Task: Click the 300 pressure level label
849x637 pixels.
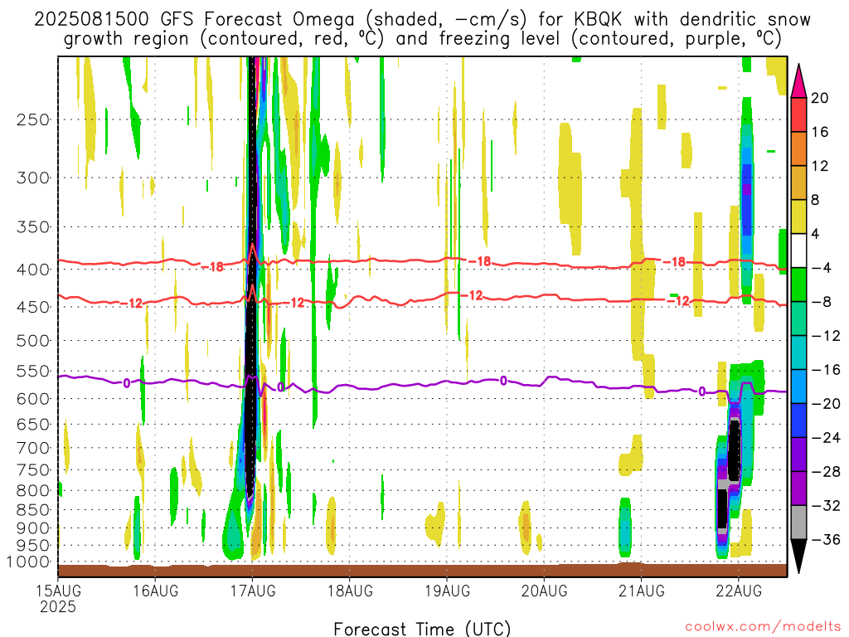Action: click(x=33, y=177)
